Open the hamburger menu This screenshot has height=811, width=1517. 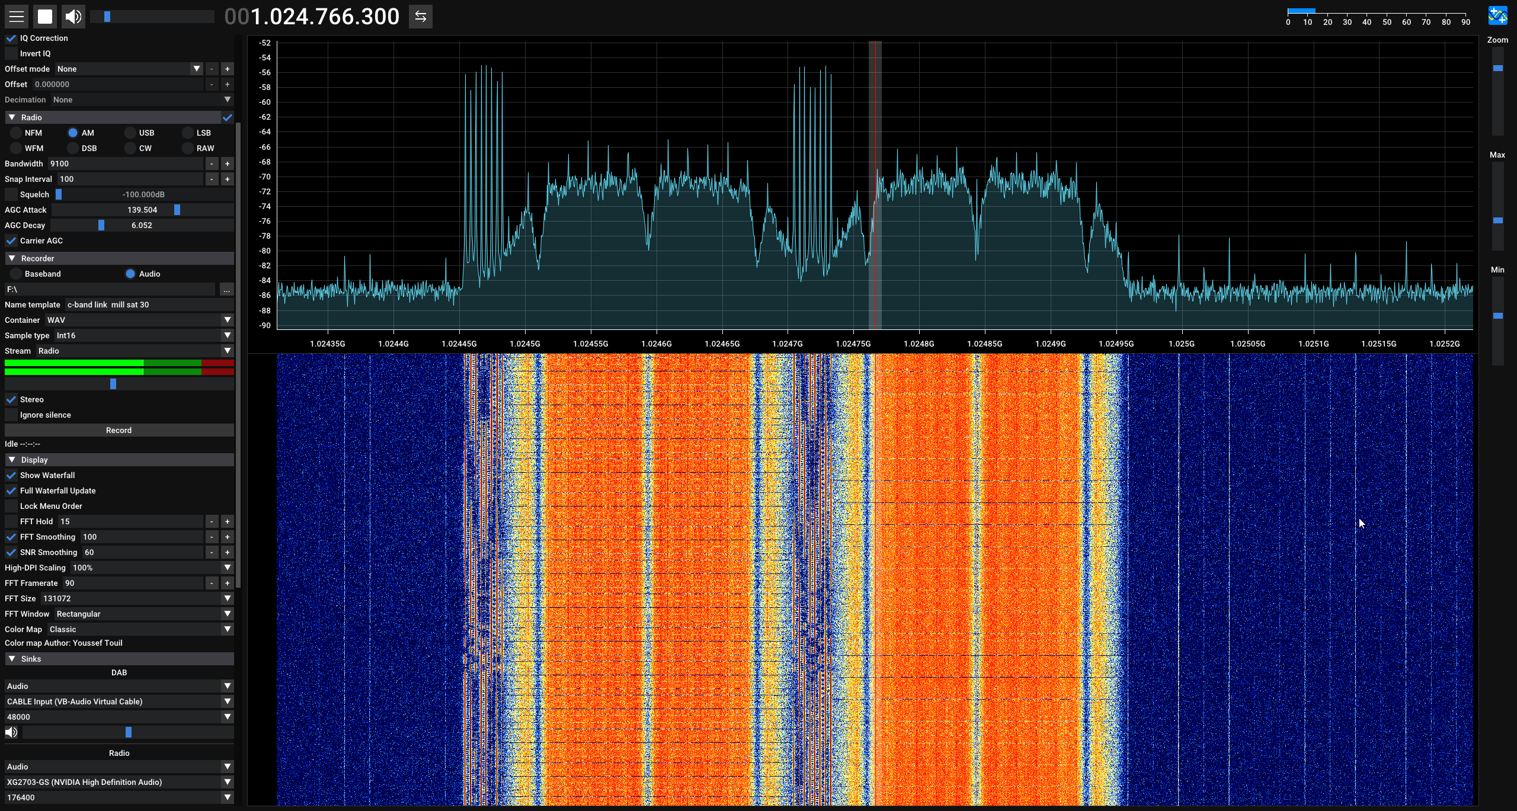pyautogui.click(x=17, y=17)
